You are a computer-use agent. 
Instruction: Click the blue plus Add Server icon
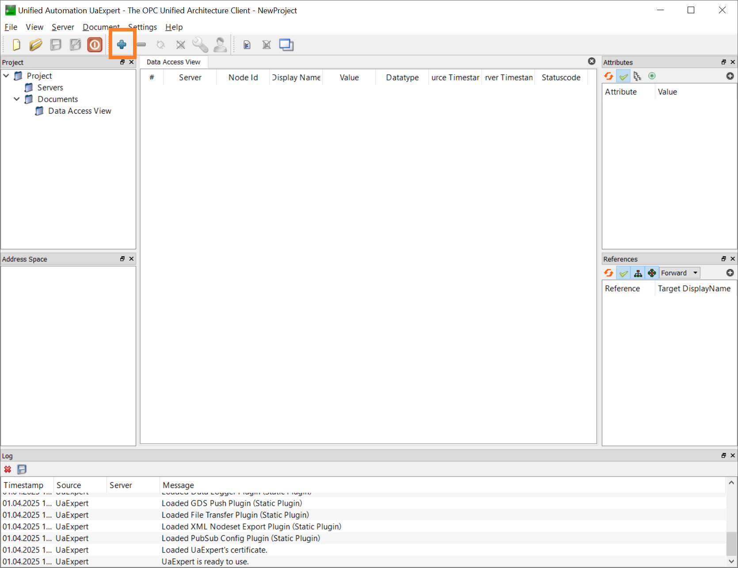click(x=122, y=45)
